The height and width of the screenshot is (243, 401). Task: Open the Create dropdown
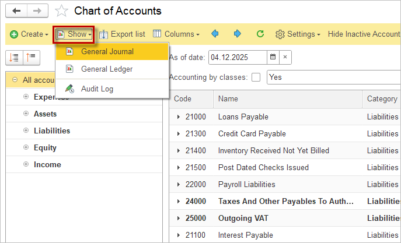coord(29,34)
